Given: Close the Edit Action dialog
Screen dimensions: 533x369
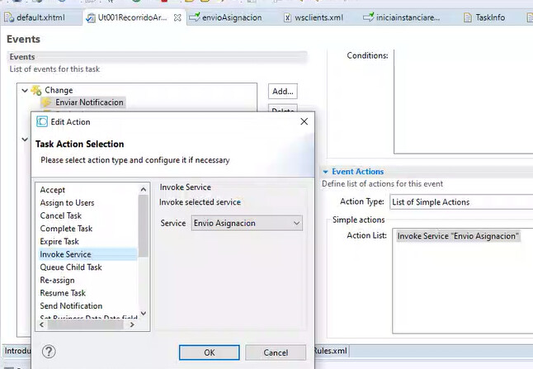Looking at the screenshot, I should 304,121.
